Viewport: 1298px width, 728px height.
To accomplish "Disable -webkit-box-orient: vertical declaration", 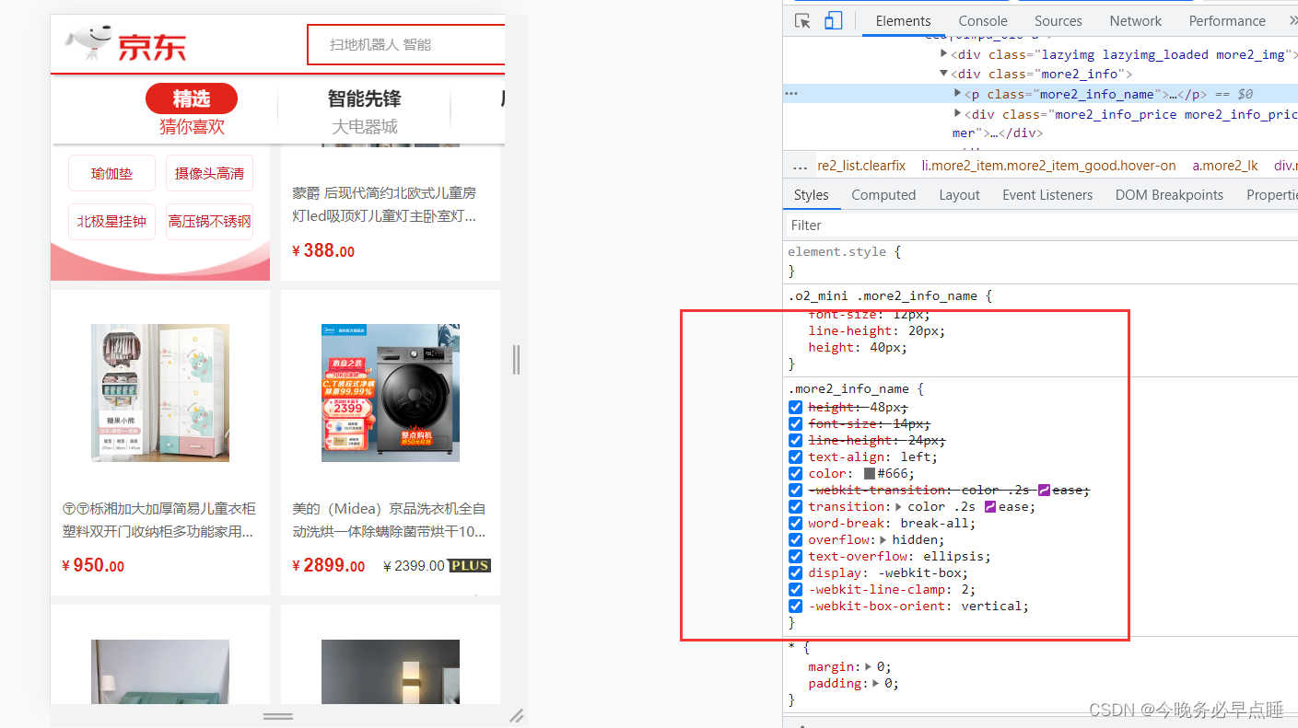I will pyautogui.click(x=796, y=607).
